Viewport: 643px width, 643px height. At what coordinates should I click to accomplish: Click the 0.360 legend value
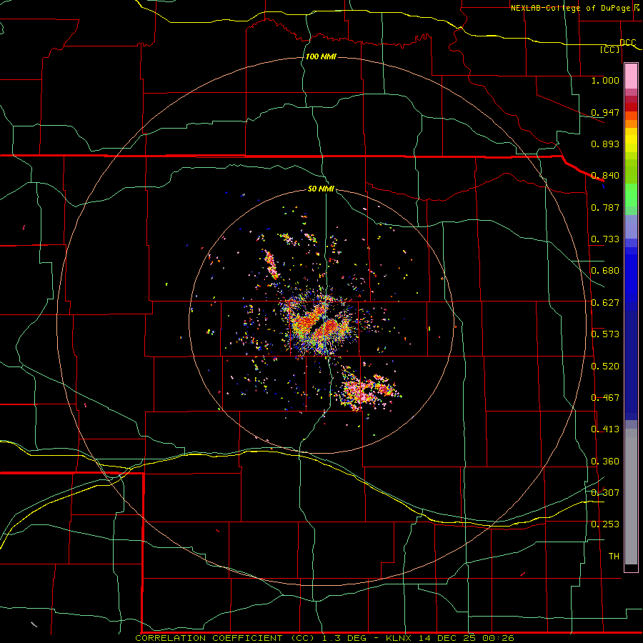point(605,462)
